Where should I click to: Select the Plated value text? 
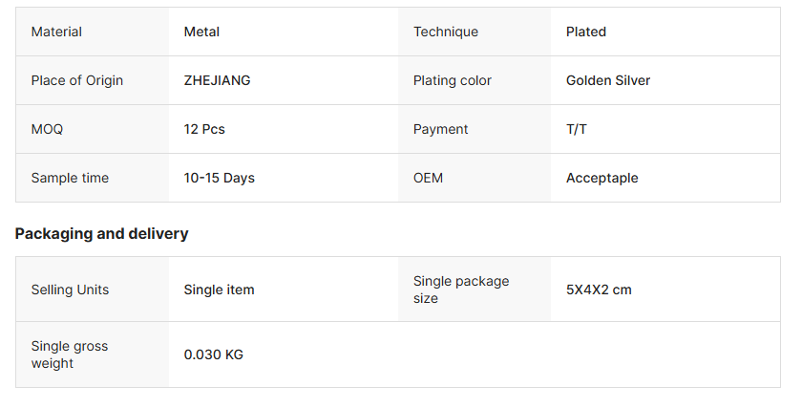[x=586, y=32]
